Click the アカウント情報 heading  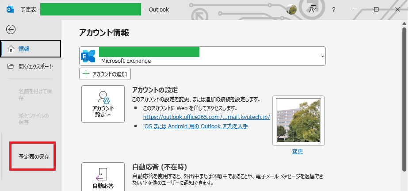pyautogui.click(x=104, y=33)
